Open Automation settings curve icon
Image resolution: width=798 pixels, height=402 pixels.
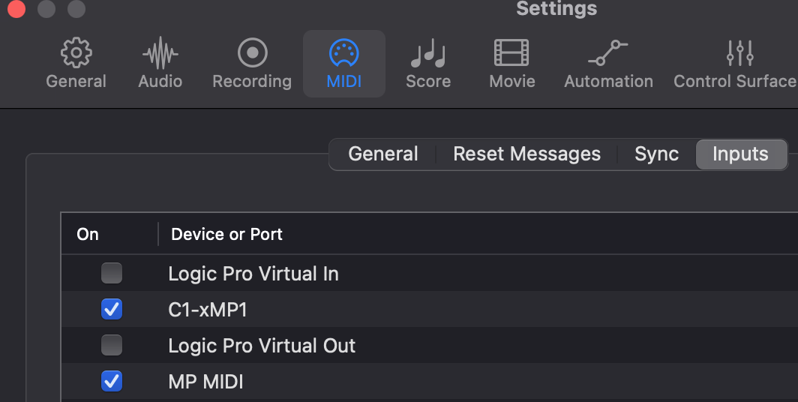608,53
